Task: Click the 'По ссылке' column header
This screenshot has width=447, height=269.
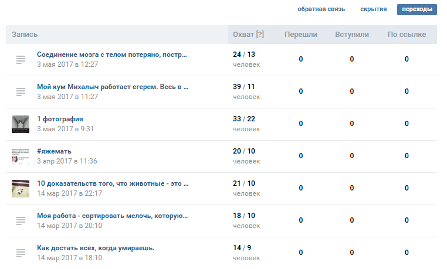Action: (407, 35)
